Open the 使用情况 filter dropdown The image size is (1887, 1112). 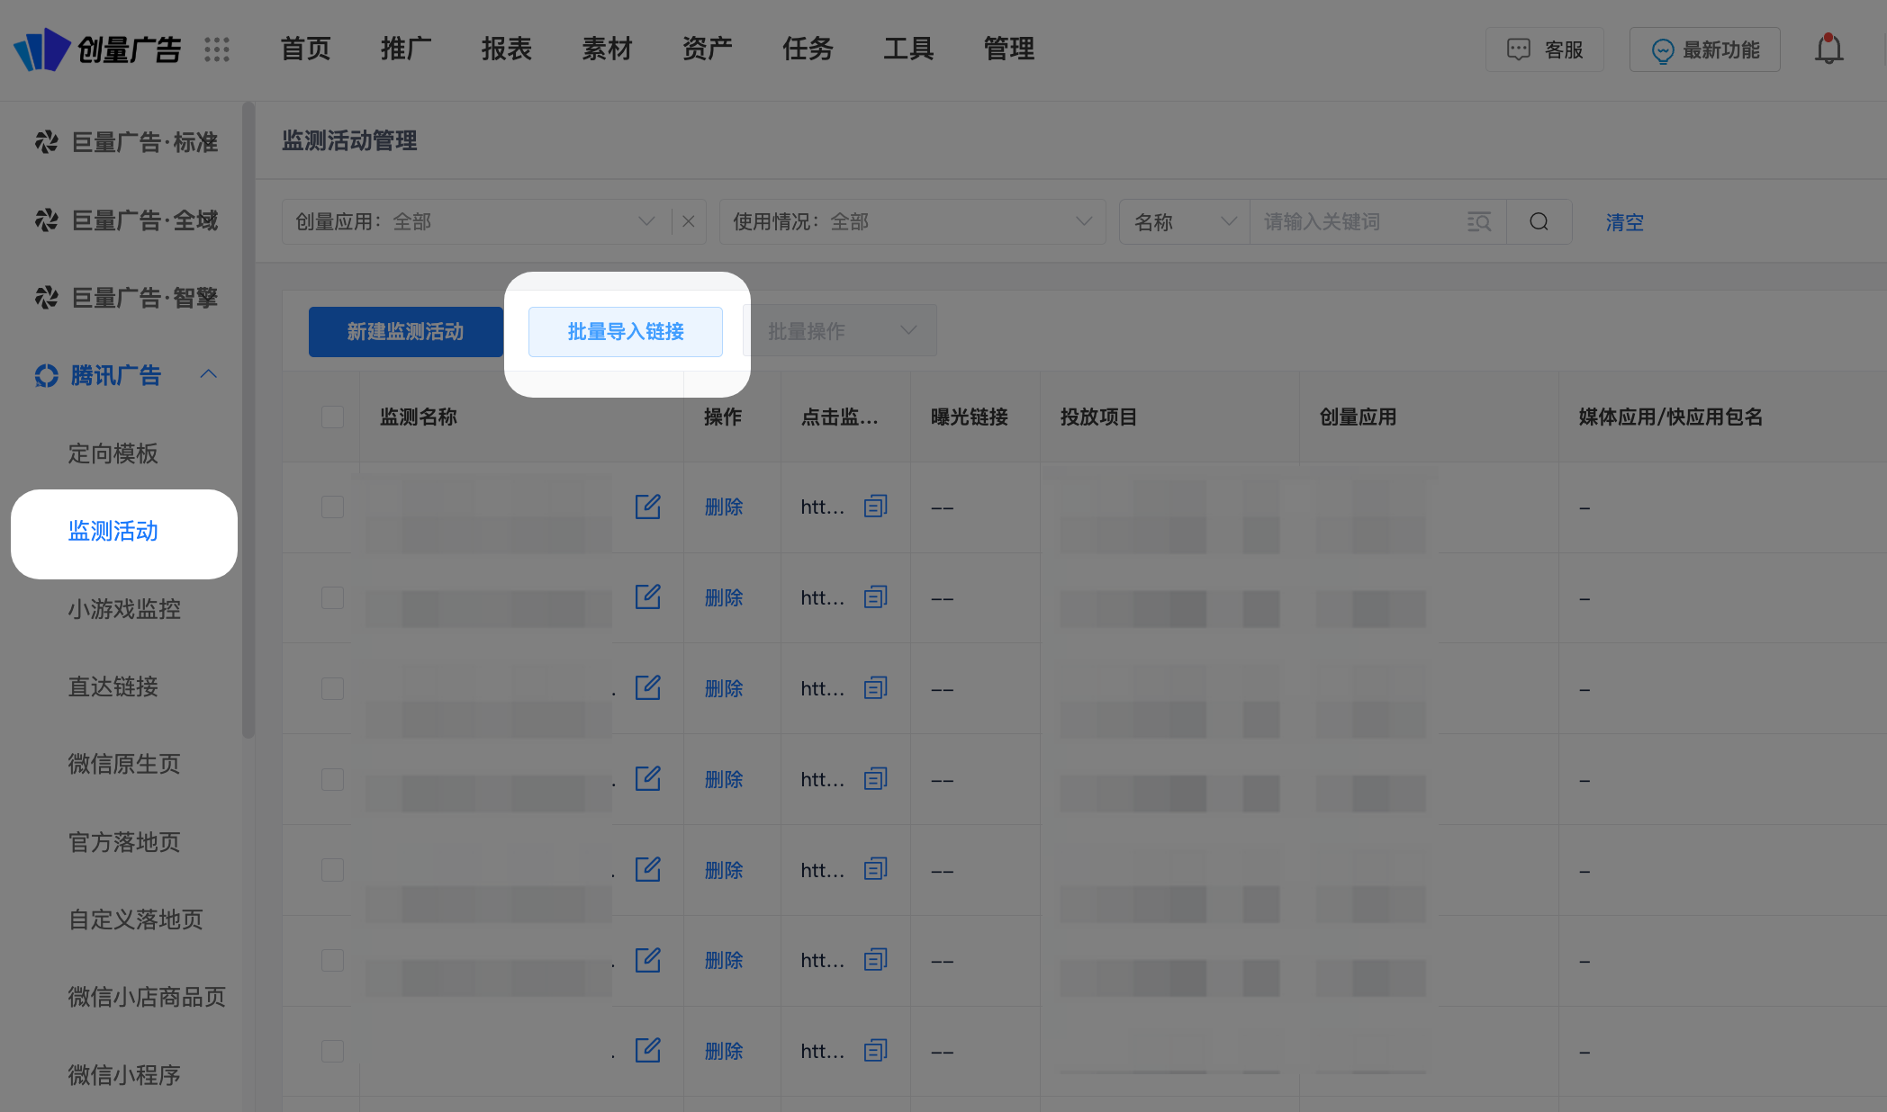coord(913,221)
